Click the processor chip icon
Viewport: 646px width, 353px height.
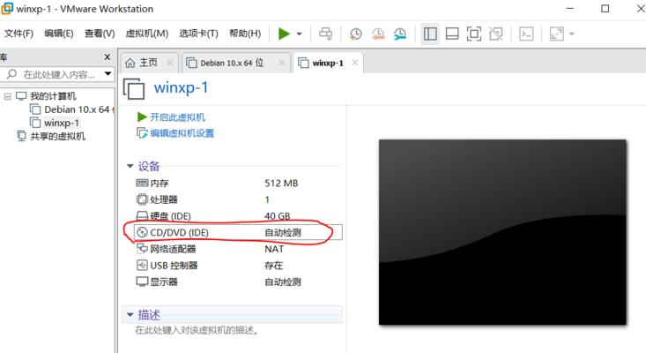pos(142,199)
